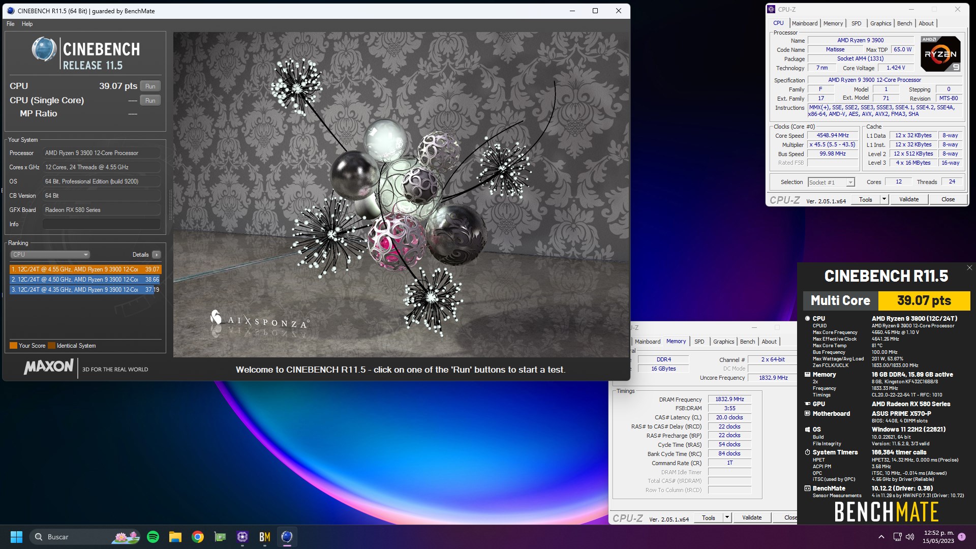Open Tools dropdown arrow in lower CPU-Z window
This screenshot has height=549, width=976.
pyautogui.click(x=727, y=518)
